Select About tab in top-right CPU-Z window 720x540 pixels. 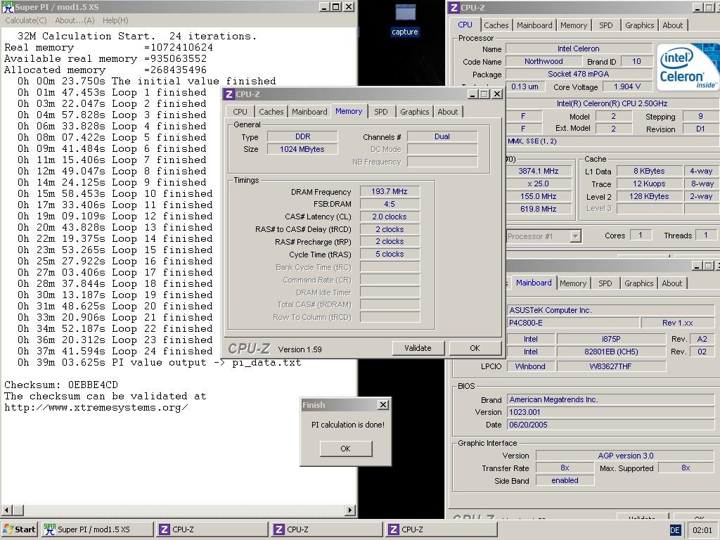(672, 25)
